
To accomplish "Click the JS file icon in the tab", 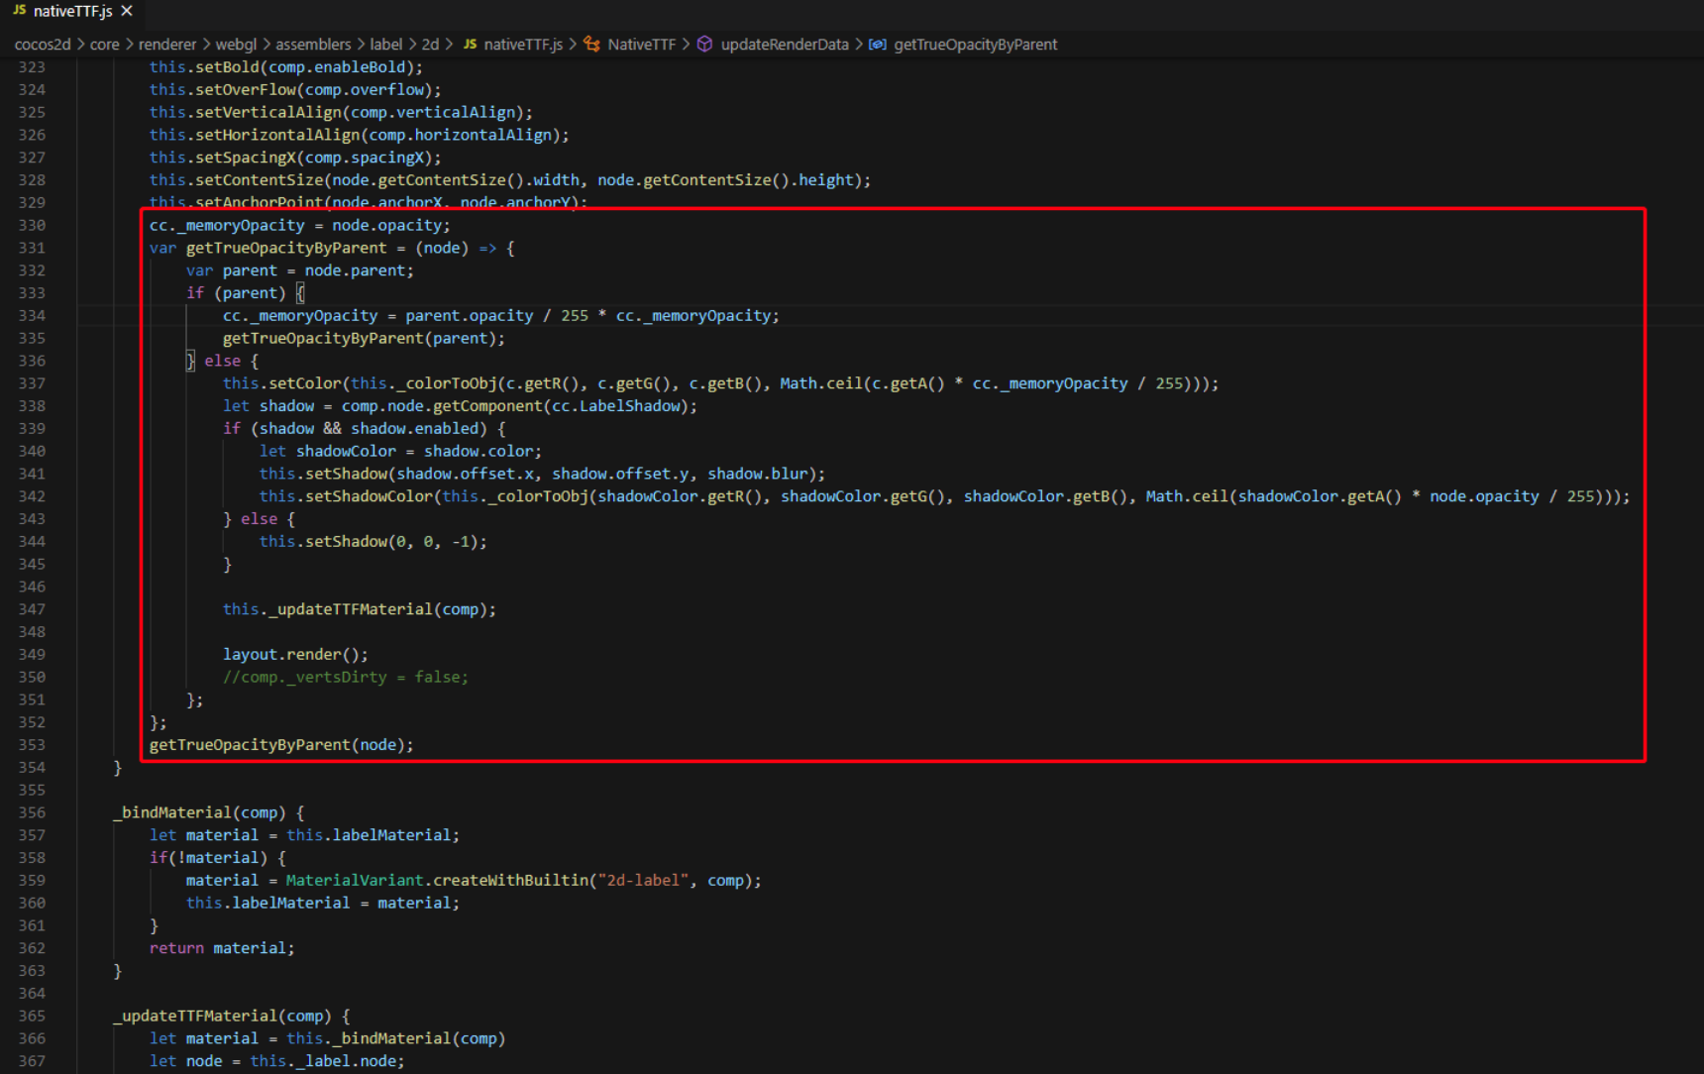I will pyautogui.click(x=19, y=11).
